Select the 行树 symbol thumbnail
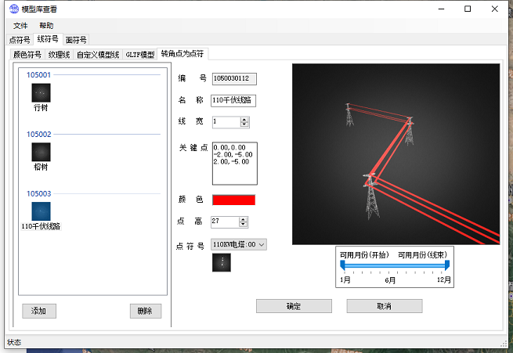The height and width of the screenshot is (353, 513). tap(41, 93)
